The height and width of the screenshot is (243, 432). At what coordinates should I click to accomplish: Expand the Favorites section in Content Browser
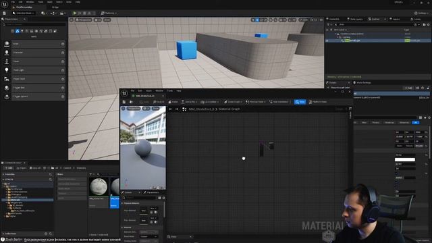tap(3, 174)
